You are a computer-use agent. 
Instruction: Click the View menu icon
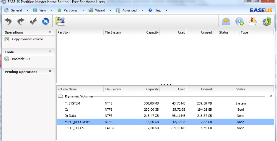coord(35,10)
